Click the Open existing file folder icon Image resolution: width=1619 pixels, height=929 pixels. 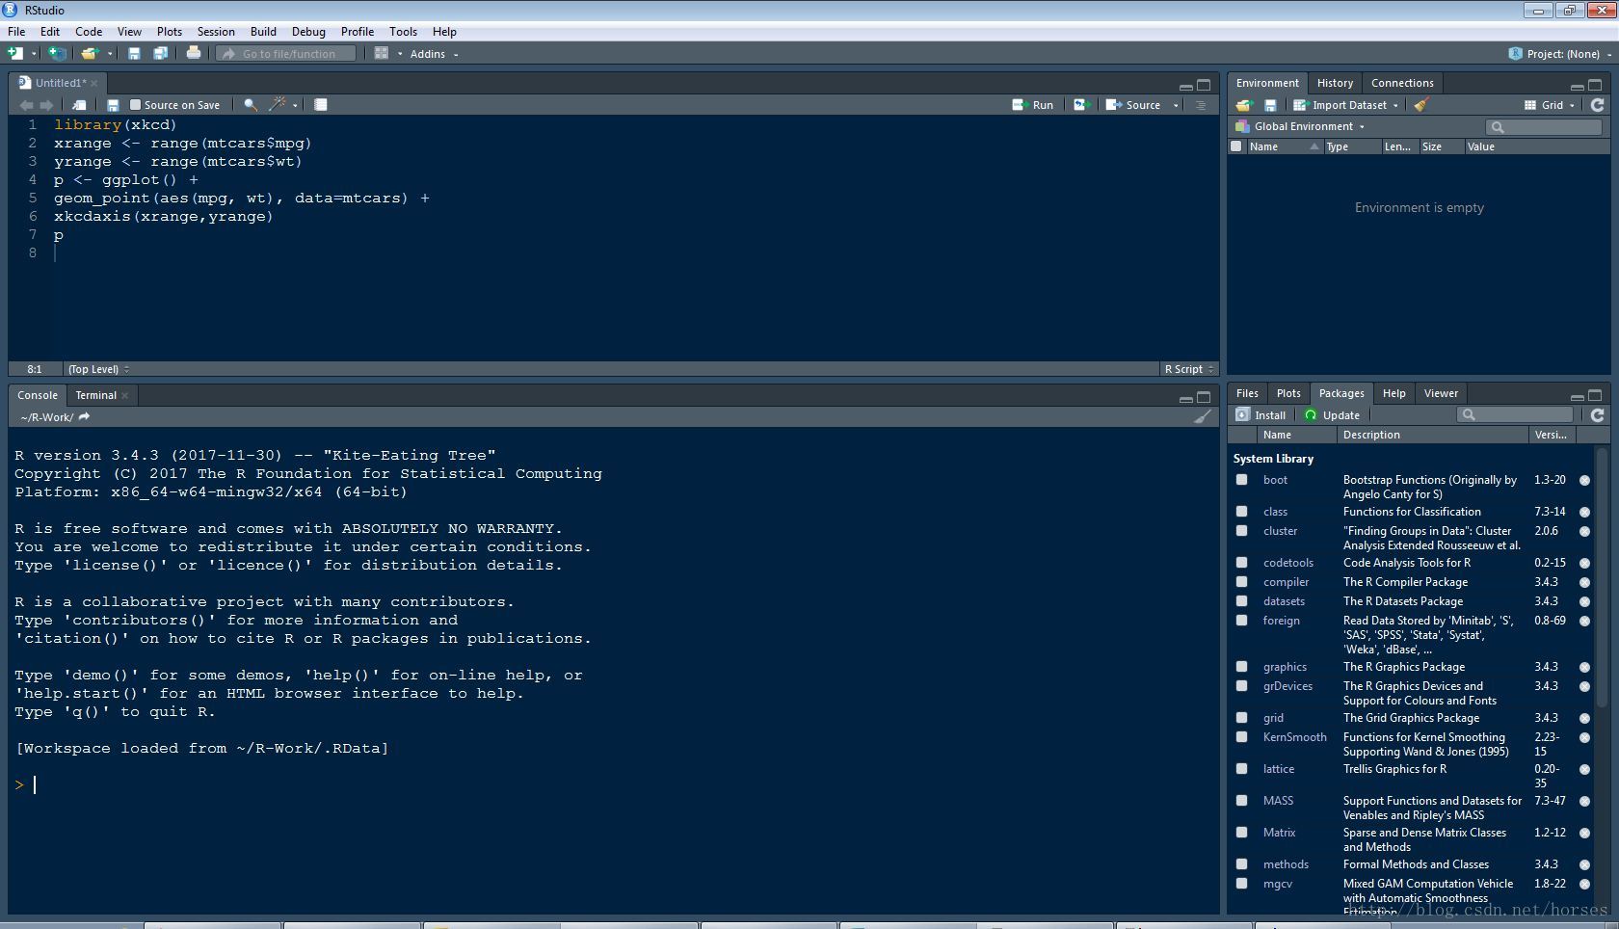[x=89, y=54]
